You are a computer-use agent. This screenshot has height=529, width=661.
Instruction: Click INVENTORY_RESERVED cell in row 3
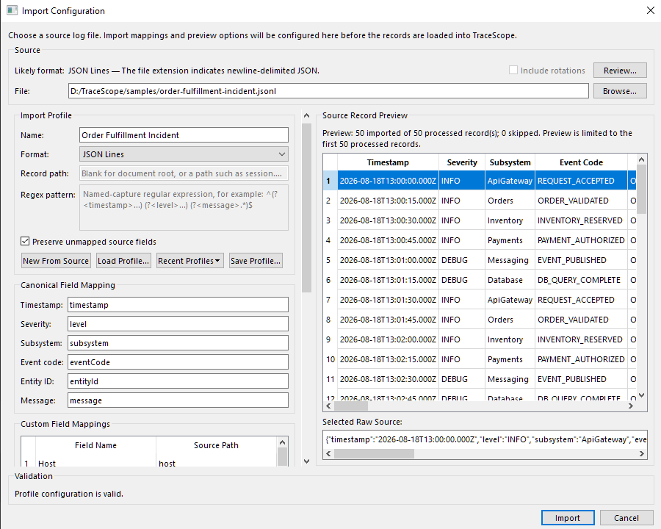coord(581,220)
